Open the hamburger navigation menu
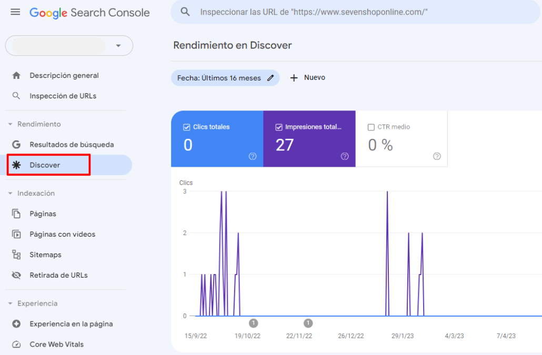 [15, 12]
